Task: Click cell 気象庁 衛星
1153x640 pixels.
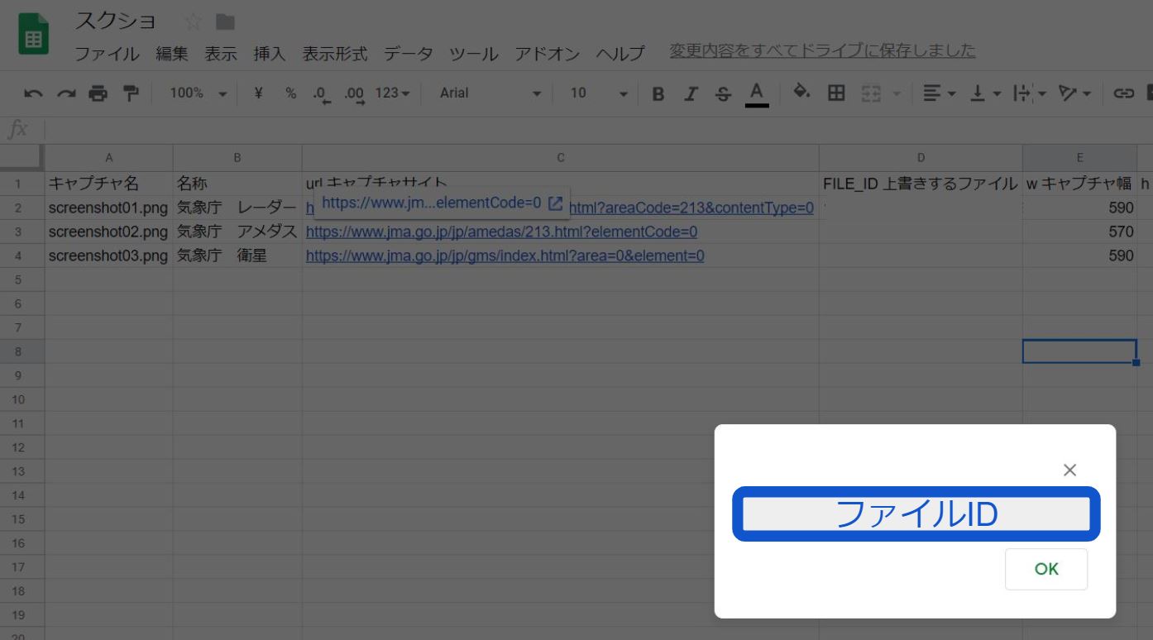Action: pos(237,256)
